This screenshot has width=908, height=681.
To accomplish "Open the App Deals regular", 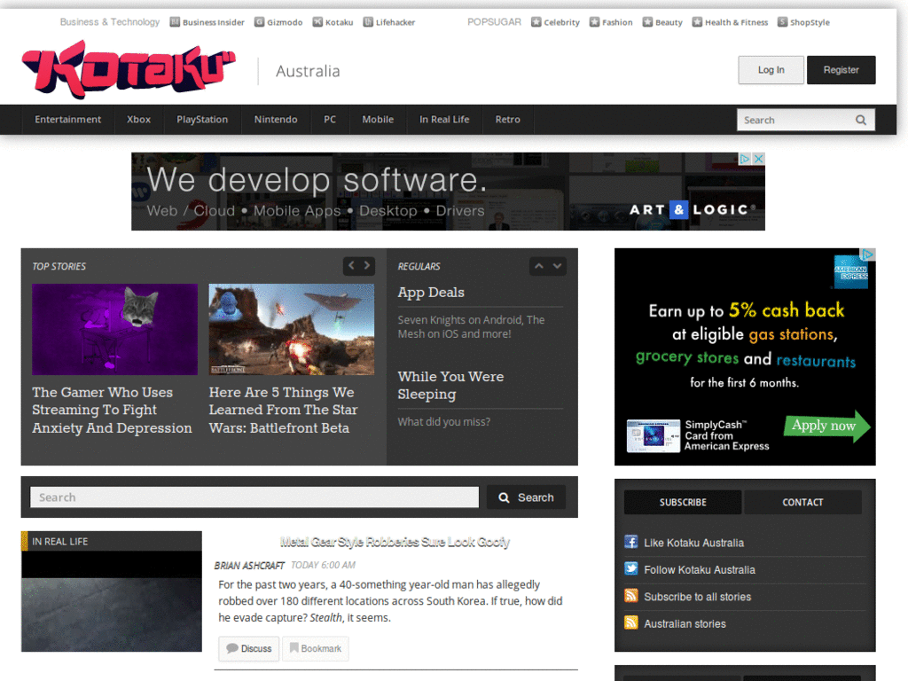I will pyautogui.click(x=431, y=293).
